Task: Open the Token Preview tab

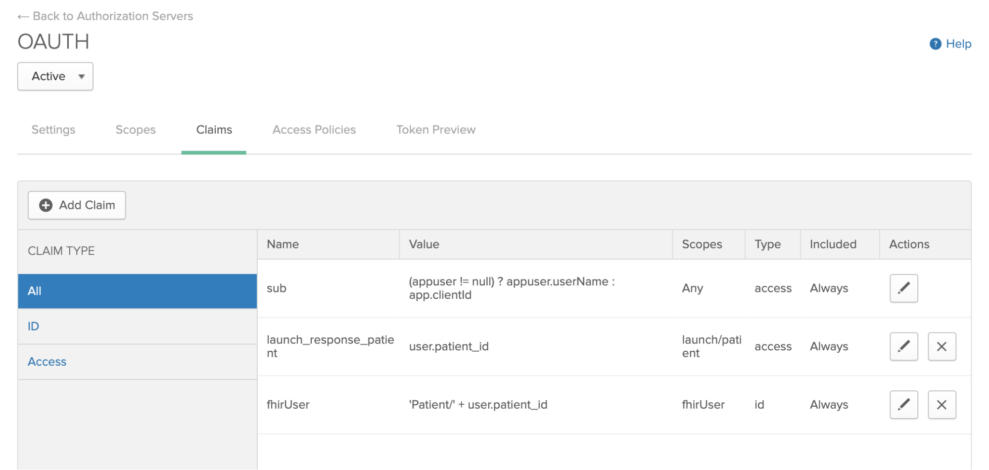Action: pyautogui.click(x=435, y=130)
